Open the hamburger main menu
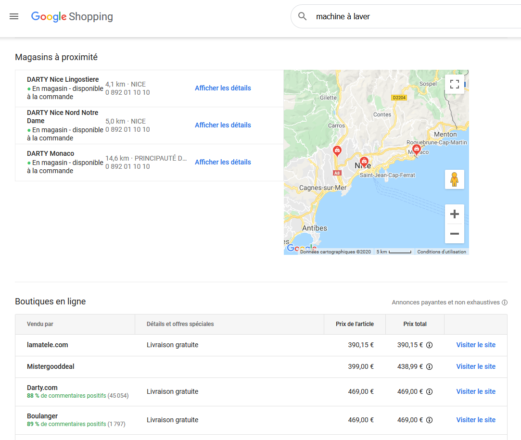Viewport: 521px width, 440px height. pyautogui.click(x=14, y=16)
